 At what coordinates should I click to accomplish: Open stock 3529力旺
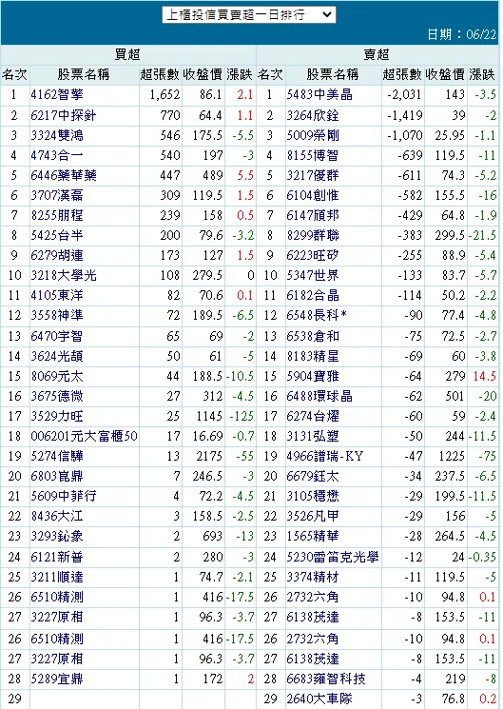pyautogui.click(x=57, y=416)
